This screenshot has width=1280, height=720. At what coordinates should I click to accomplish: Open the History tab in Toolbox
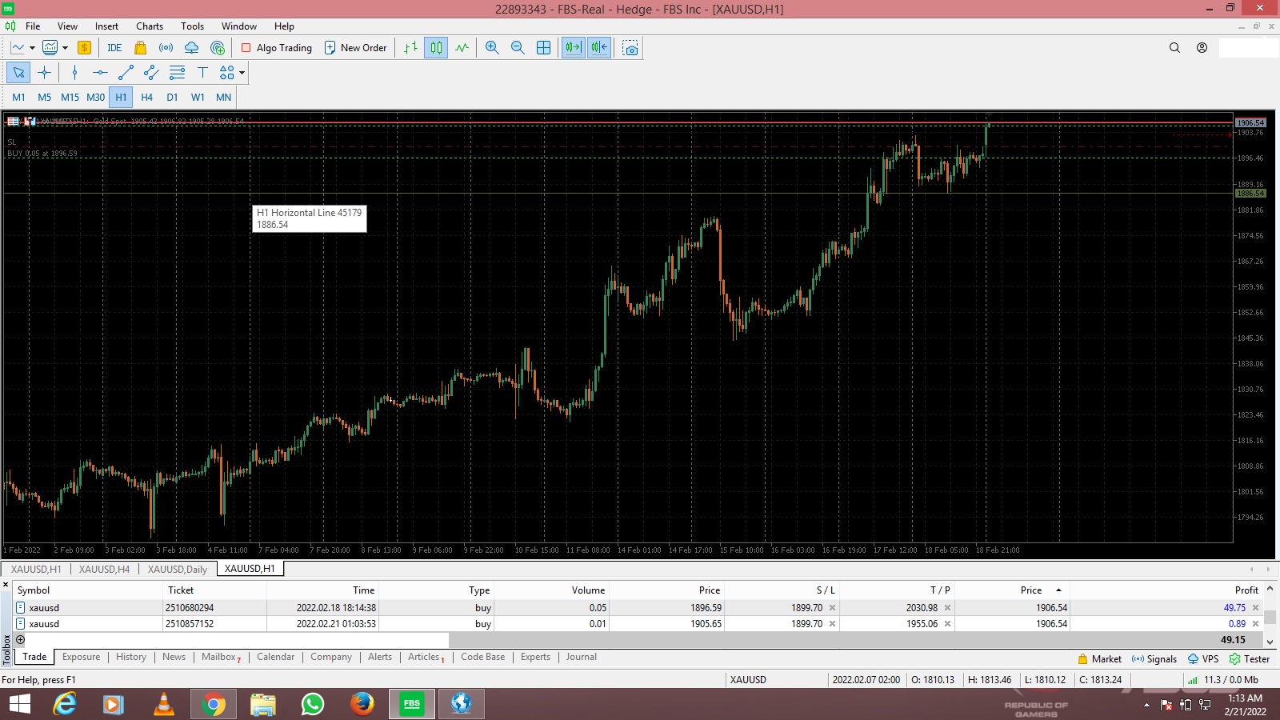131,657
